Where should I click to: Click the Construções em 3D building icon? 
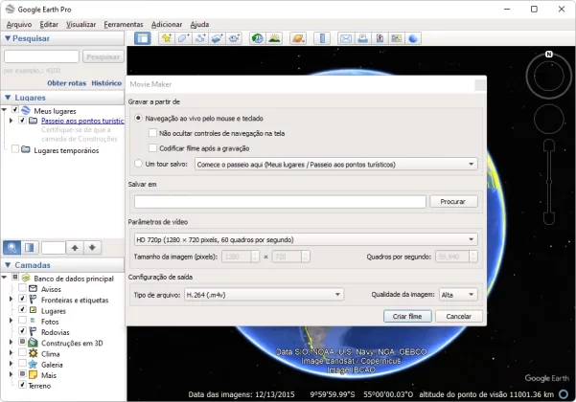(x=33, y=343)
